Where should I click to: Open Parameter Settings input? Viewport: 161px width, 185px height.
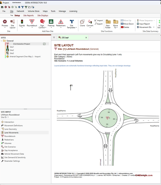12,161
